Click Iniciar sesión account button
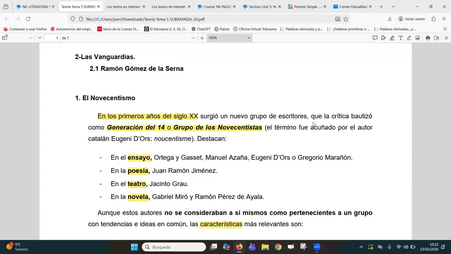451x254 pixels. pyautogui.click(x=412, y=19)
